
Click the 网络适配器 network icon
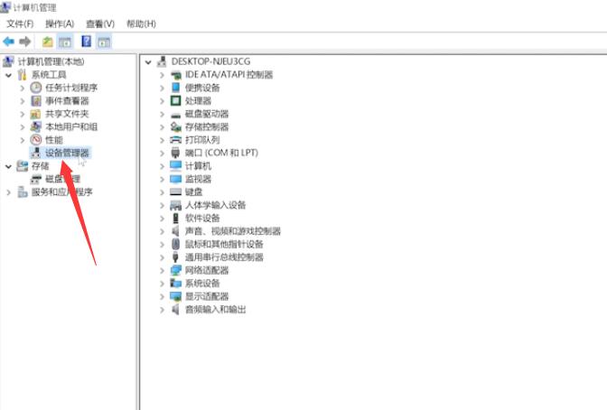[176, 270]
